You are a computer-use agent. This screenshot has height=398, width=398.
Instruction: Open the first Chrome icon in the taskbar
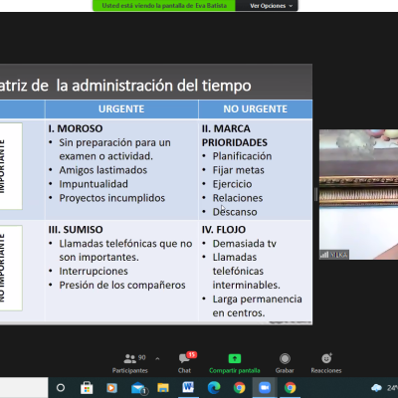(x=239, y=387)
